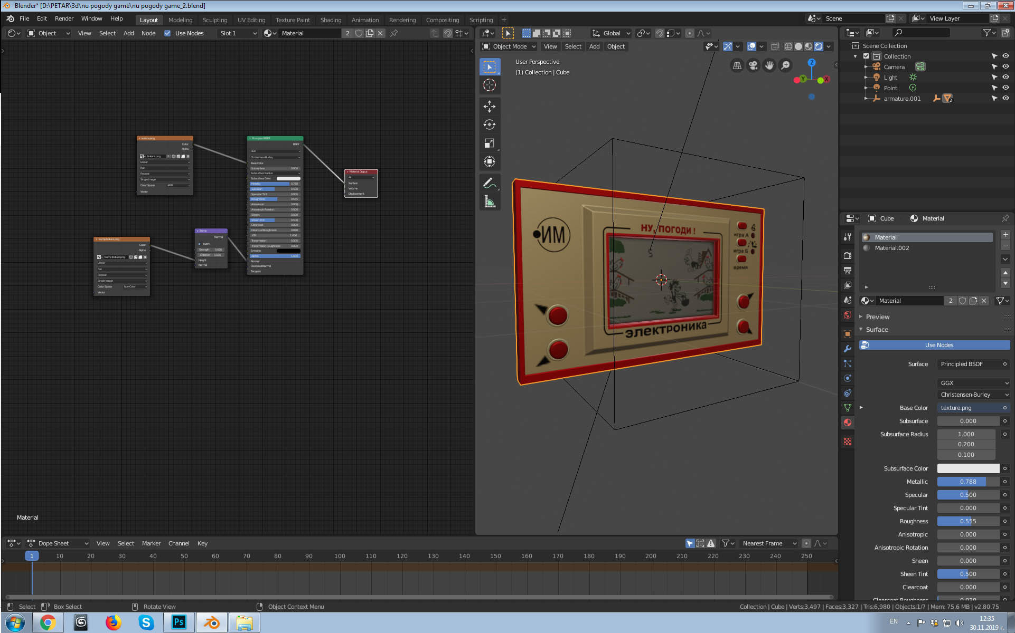Select the Cursor tool in viewport toolbar

tap(490, 85)
